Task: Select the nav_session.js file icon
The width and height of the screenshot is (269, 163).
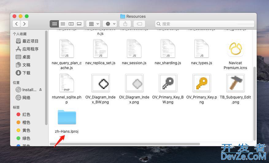Action: pos(134,49)
